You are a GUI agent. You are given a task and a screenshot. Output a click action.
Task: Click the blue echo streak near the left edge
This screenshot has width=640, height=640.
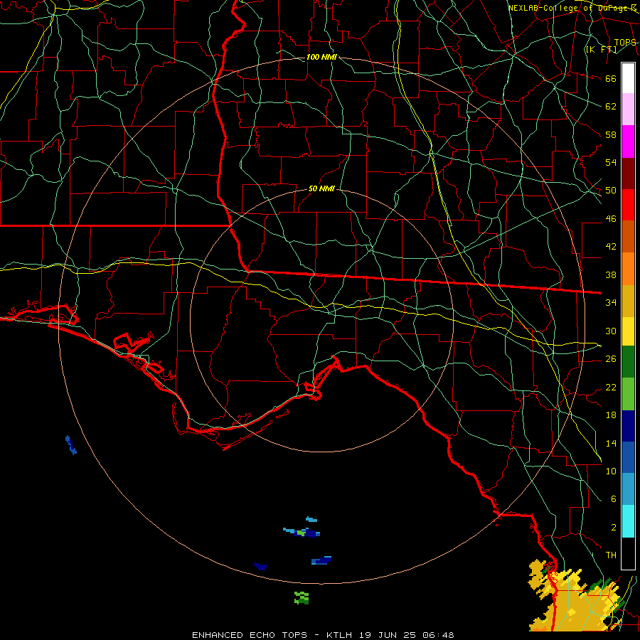pos(71,445)
